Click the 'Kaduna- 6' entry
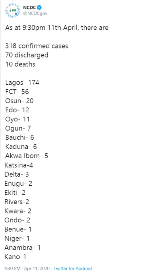Viewport: 152px width, 278px height. (21, 147)
